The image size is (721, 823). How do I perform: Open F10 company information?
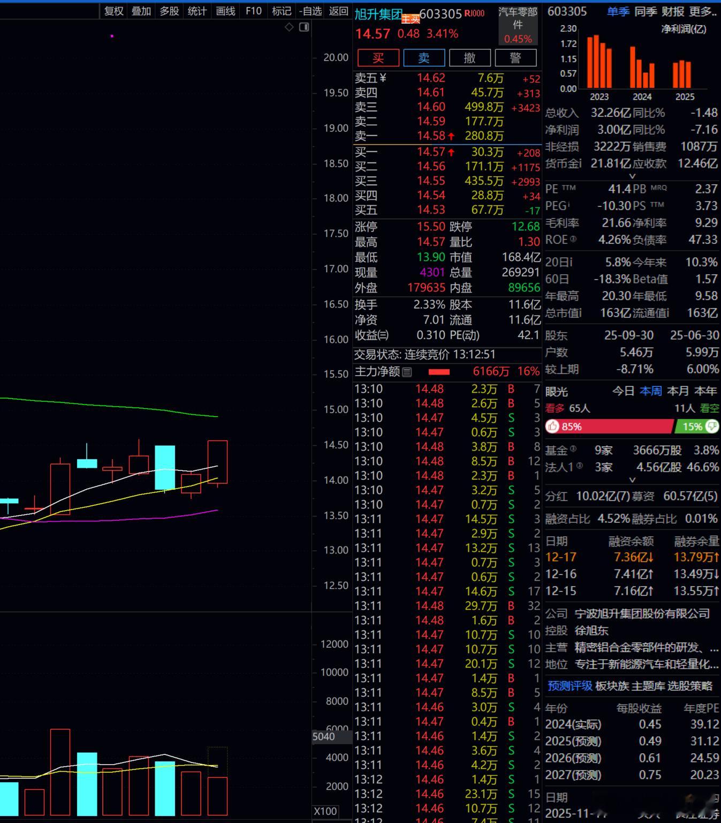tap(253, 11)
